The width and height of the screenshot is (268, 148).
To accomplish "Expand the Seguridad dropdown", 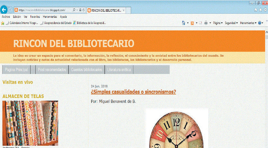I will (x=231, y=23).
